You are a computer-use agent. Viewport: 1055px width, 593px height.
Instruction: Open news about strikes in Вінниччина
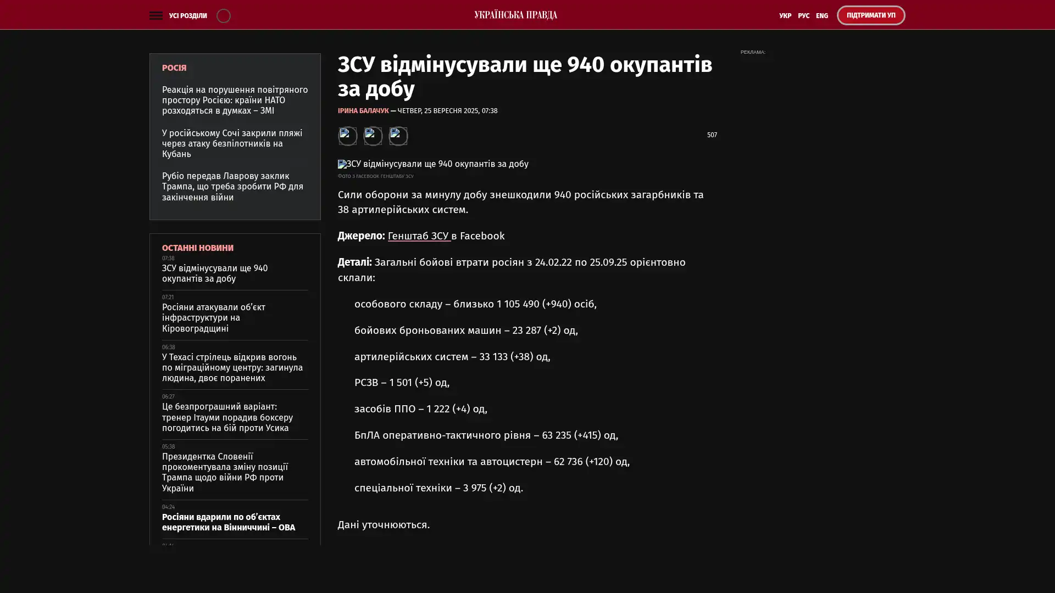pos(228,522)
